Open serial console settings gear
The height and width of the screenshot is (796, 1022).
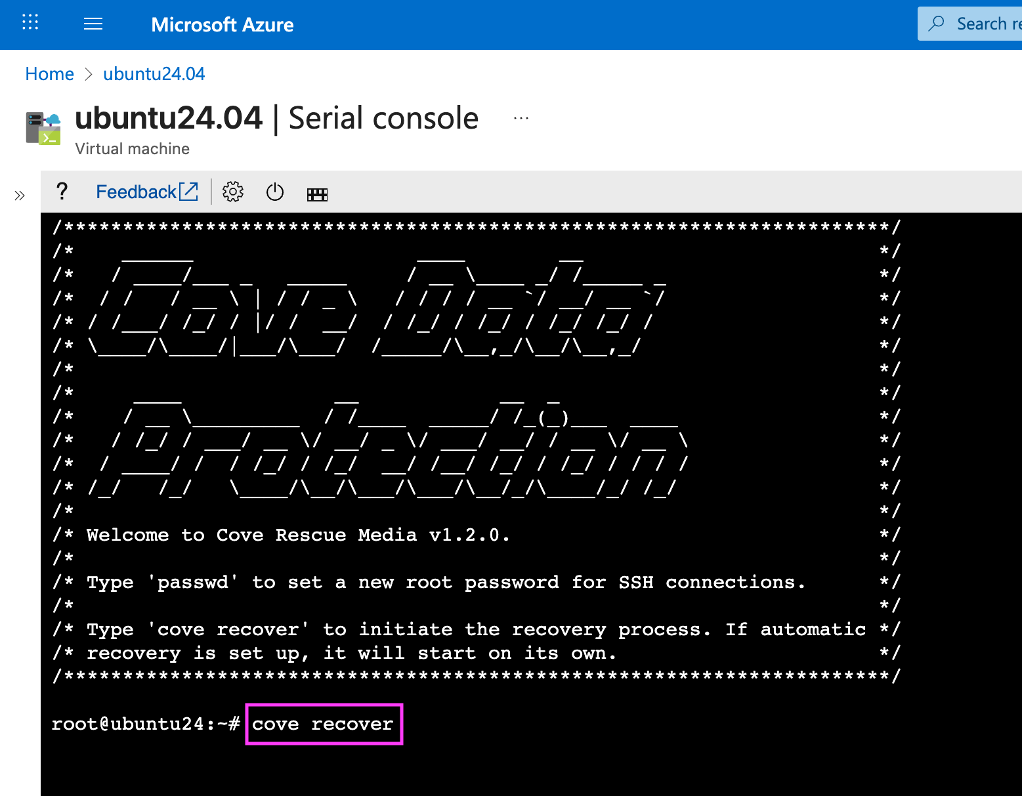[233, 192]
